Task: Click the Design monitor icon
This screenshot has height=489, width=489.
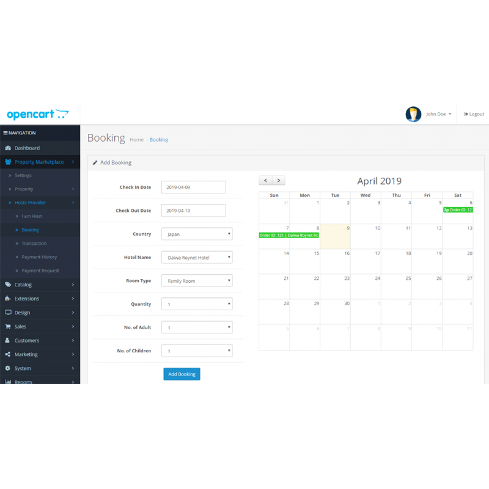Action: tap(8, 313)
